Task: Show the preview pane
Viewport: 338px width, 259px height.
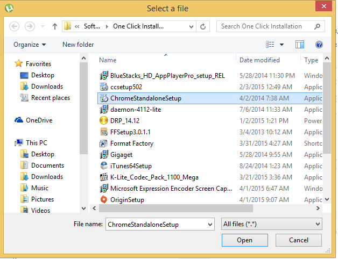Action: click(x=300, y=45)
